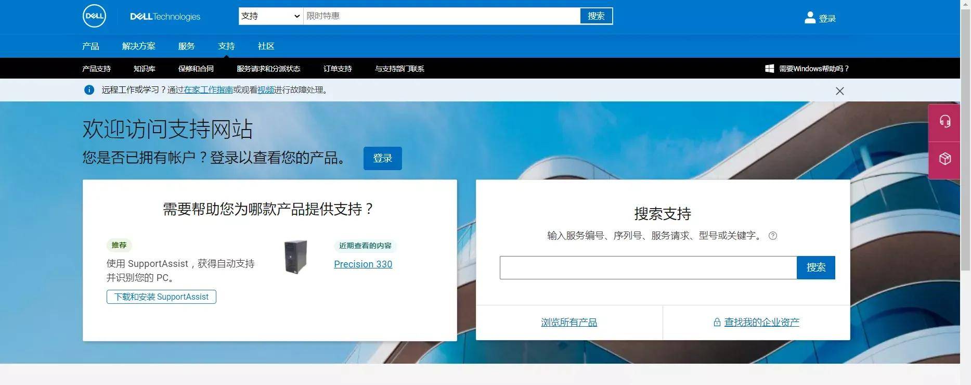Screen dimensions: 971x385
Task: Click the 搜索 button in search support card
Action: coord(816,267)
